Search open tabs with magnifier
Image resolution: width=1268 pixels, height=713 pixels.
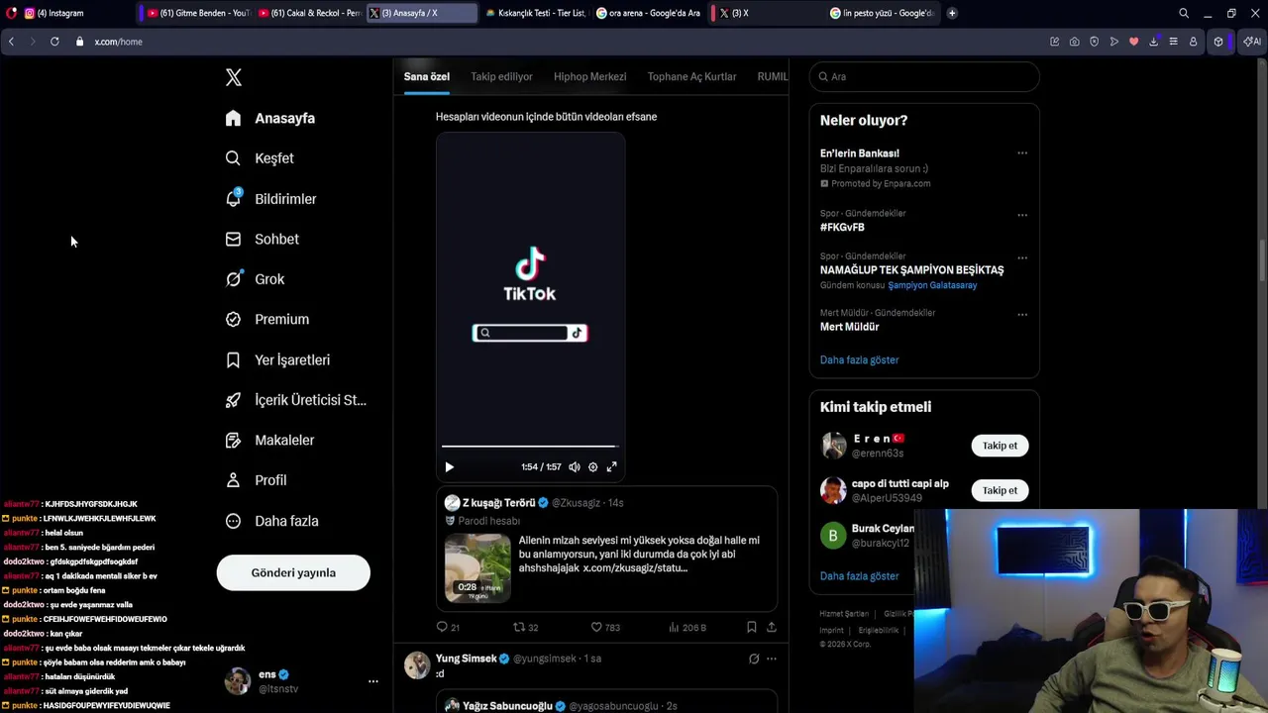1184,13
